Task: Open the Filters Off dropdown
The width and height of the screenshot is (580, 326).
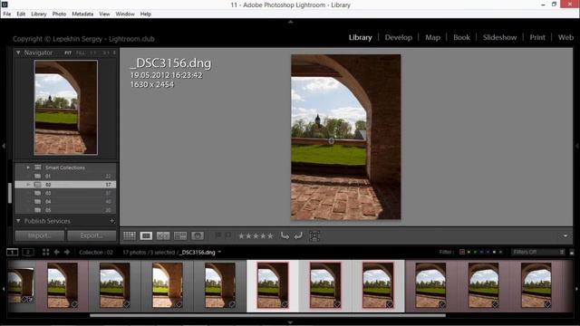Action: click(538, 252)
